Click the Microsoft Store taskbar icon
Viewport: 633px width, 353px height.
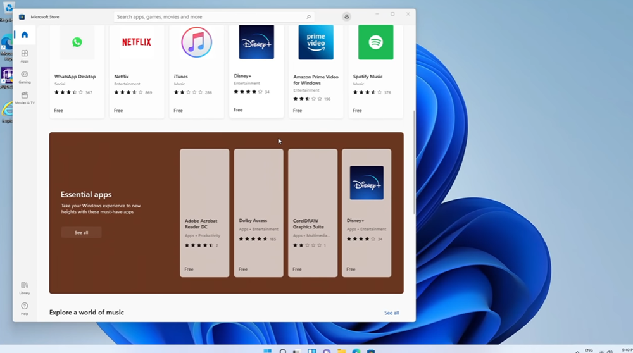371,351
